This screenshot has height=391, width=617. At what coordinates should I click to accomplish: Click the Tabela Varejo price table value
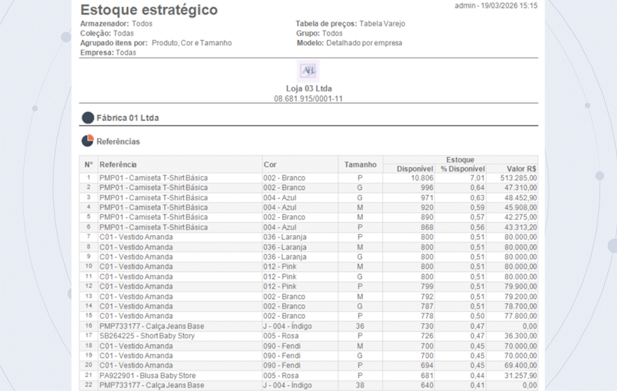[x=382, y=24]
